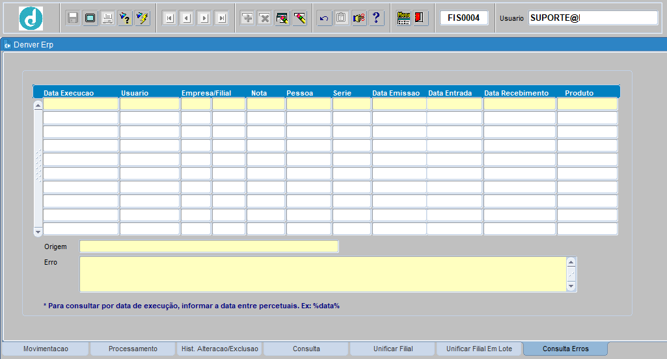Select the Unificar Filial Em Lote tab
The image size is (667, 359).
(479, 349)
